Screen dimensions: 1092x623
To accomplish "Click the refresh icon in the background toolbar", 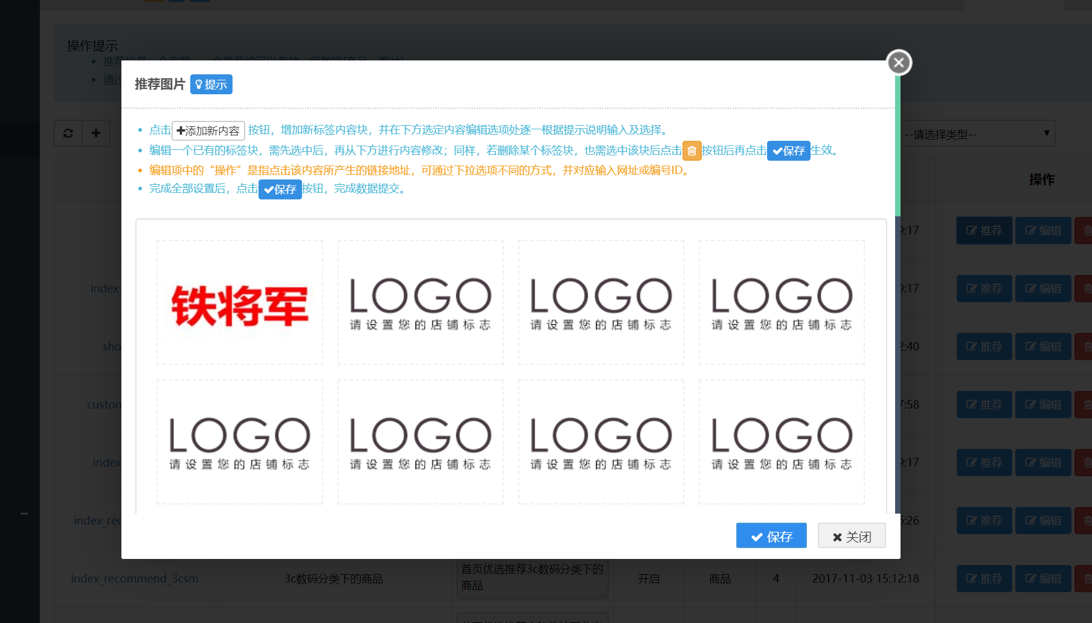I will click(68, 133).
